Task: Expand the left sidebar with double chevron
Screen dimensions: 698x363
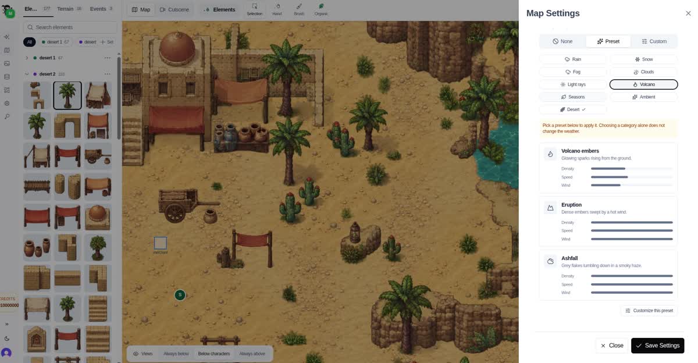Action: tap(7, 324)
